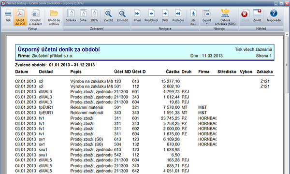Screen dimensions: 290x174
Task: Click the Výkon column header
Action: point(246,72)
